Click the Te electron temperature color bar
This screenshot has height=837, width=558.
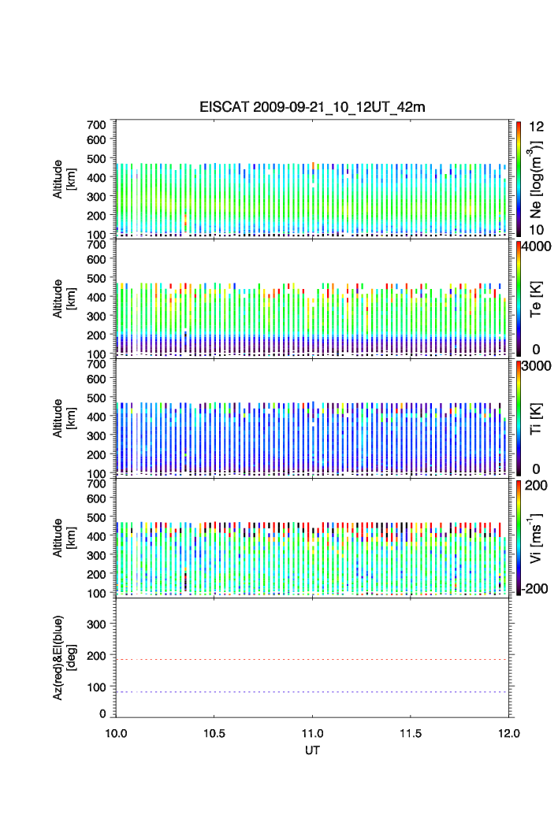click(x=518, y=298)
